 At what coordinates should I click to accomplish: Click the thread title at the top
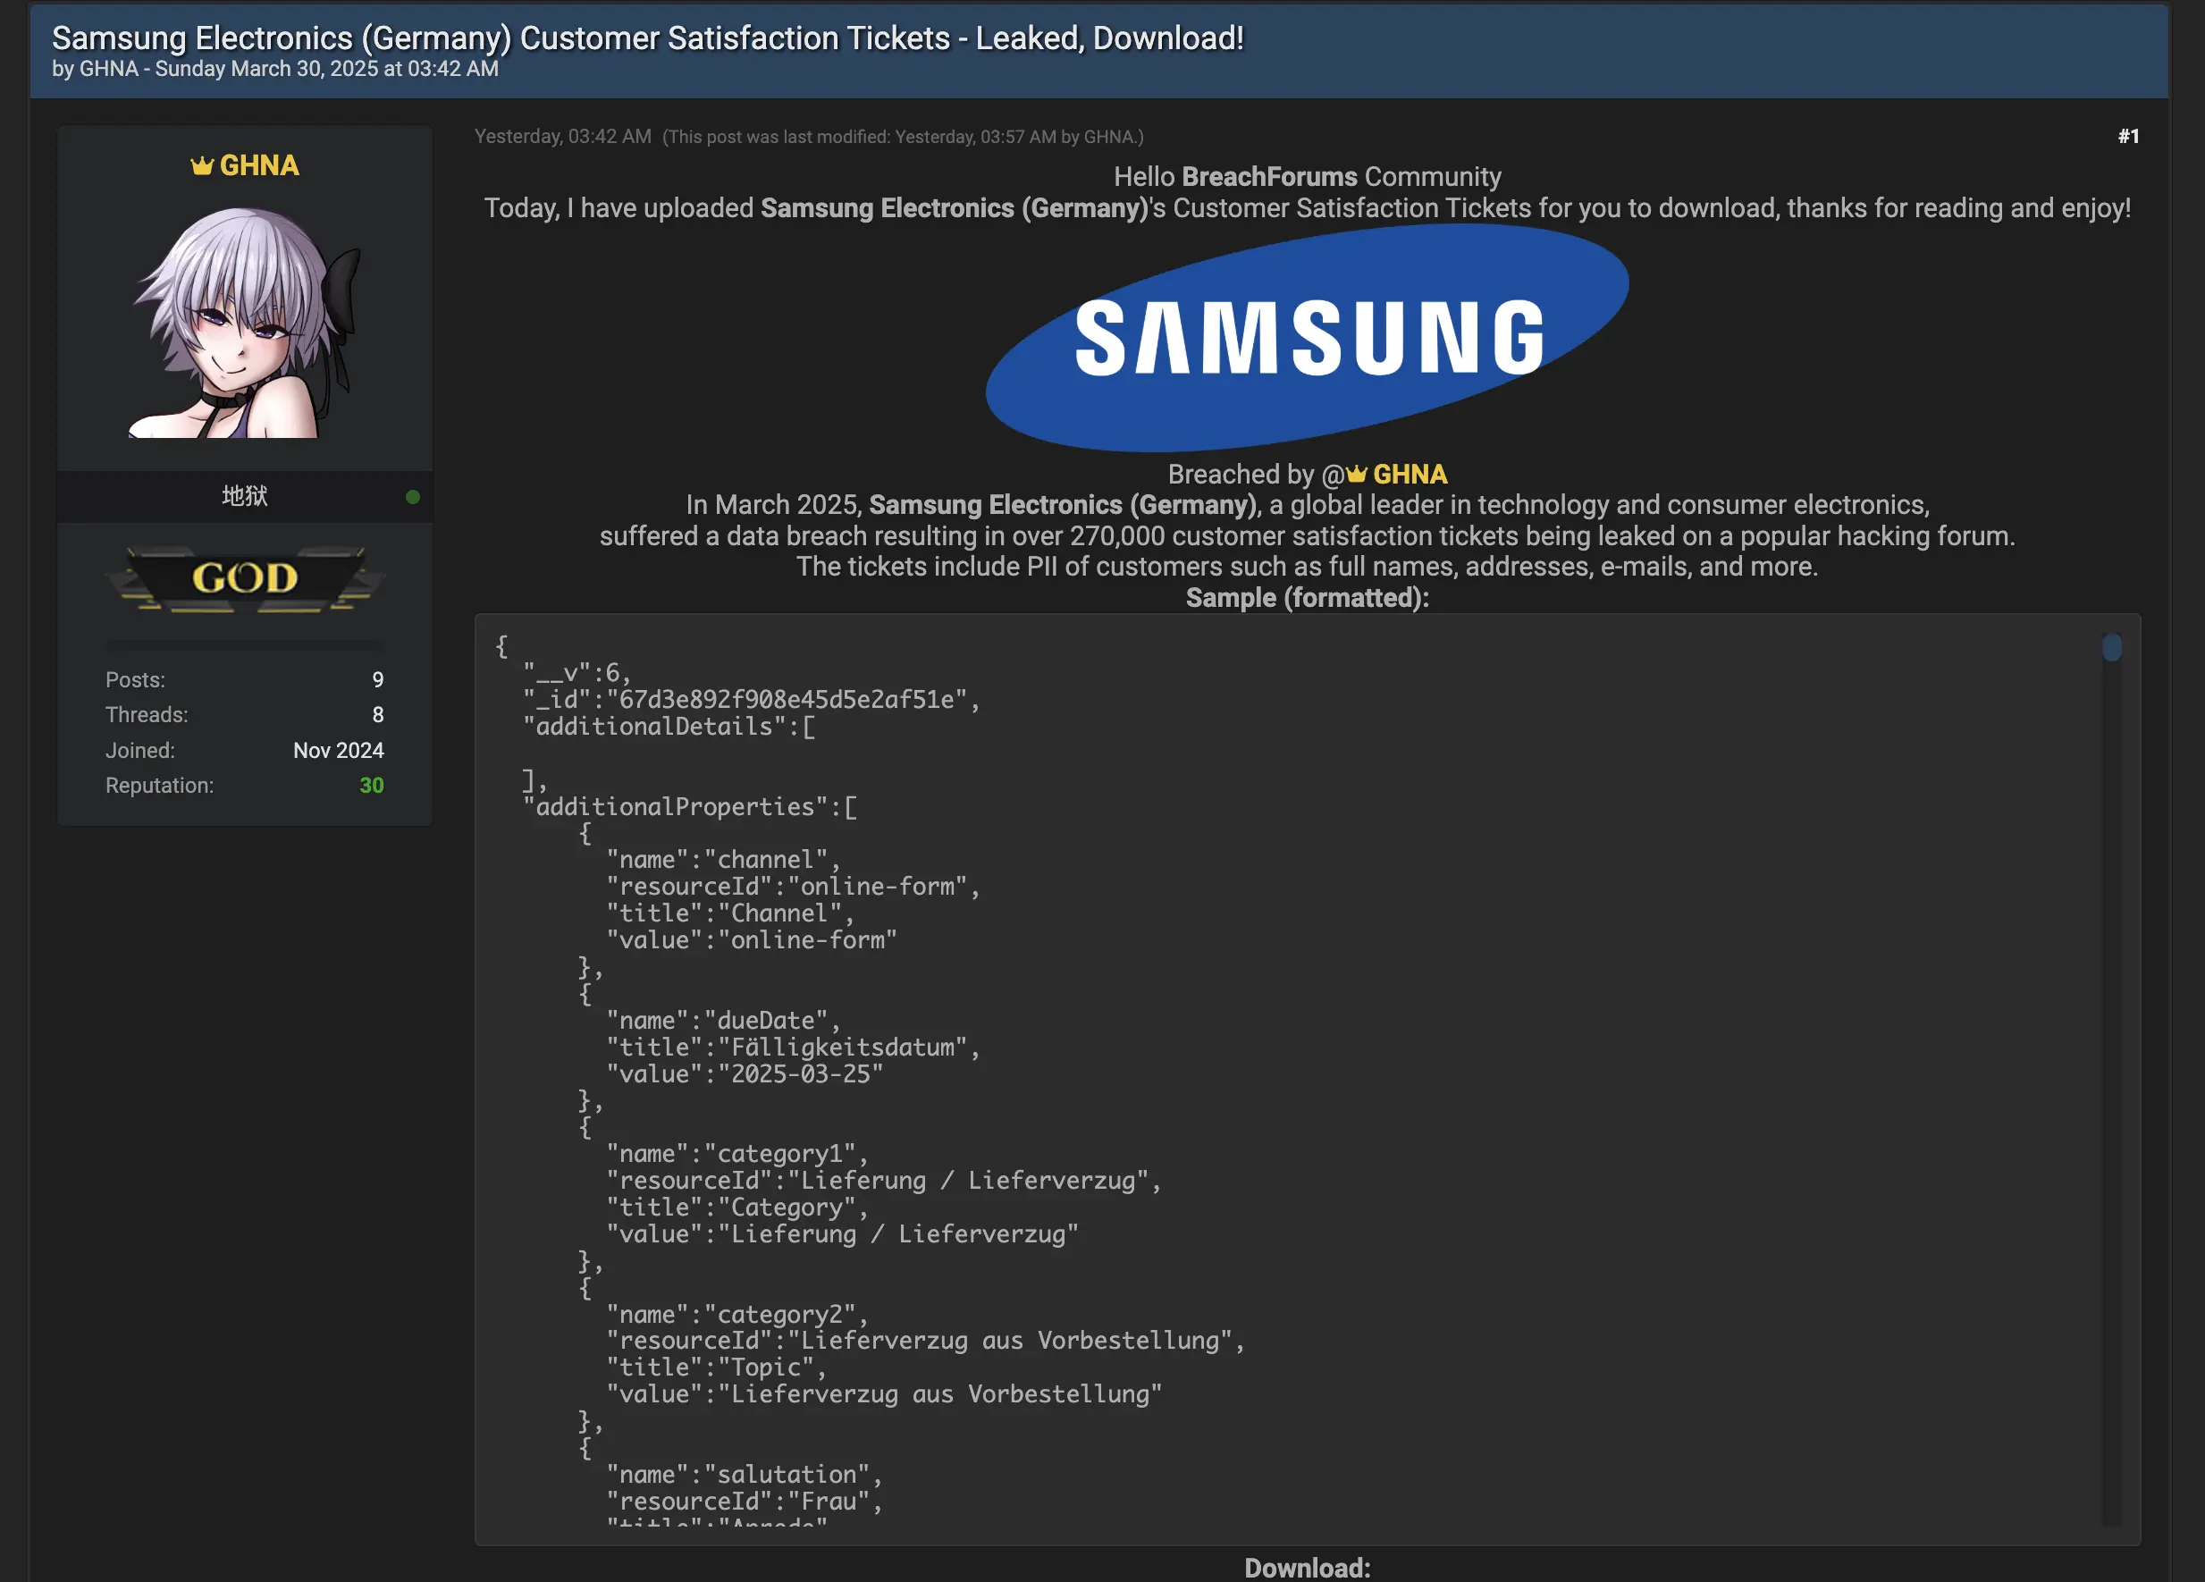(647, 38)
